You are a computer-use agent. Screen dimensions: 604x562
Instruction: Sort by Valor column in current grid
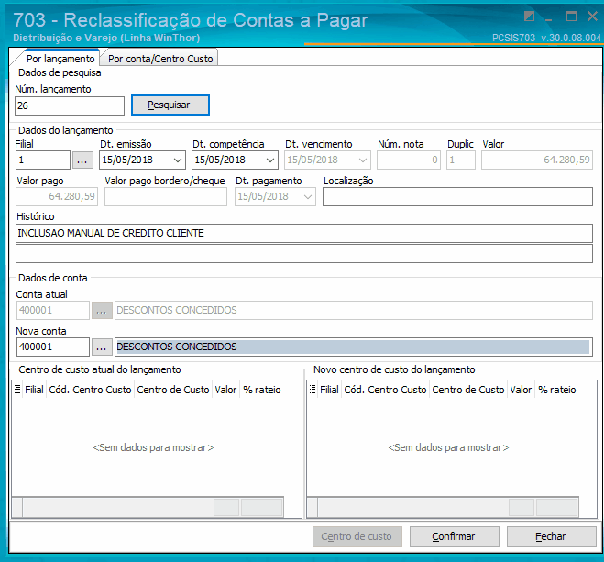click(x=225, y=390)
